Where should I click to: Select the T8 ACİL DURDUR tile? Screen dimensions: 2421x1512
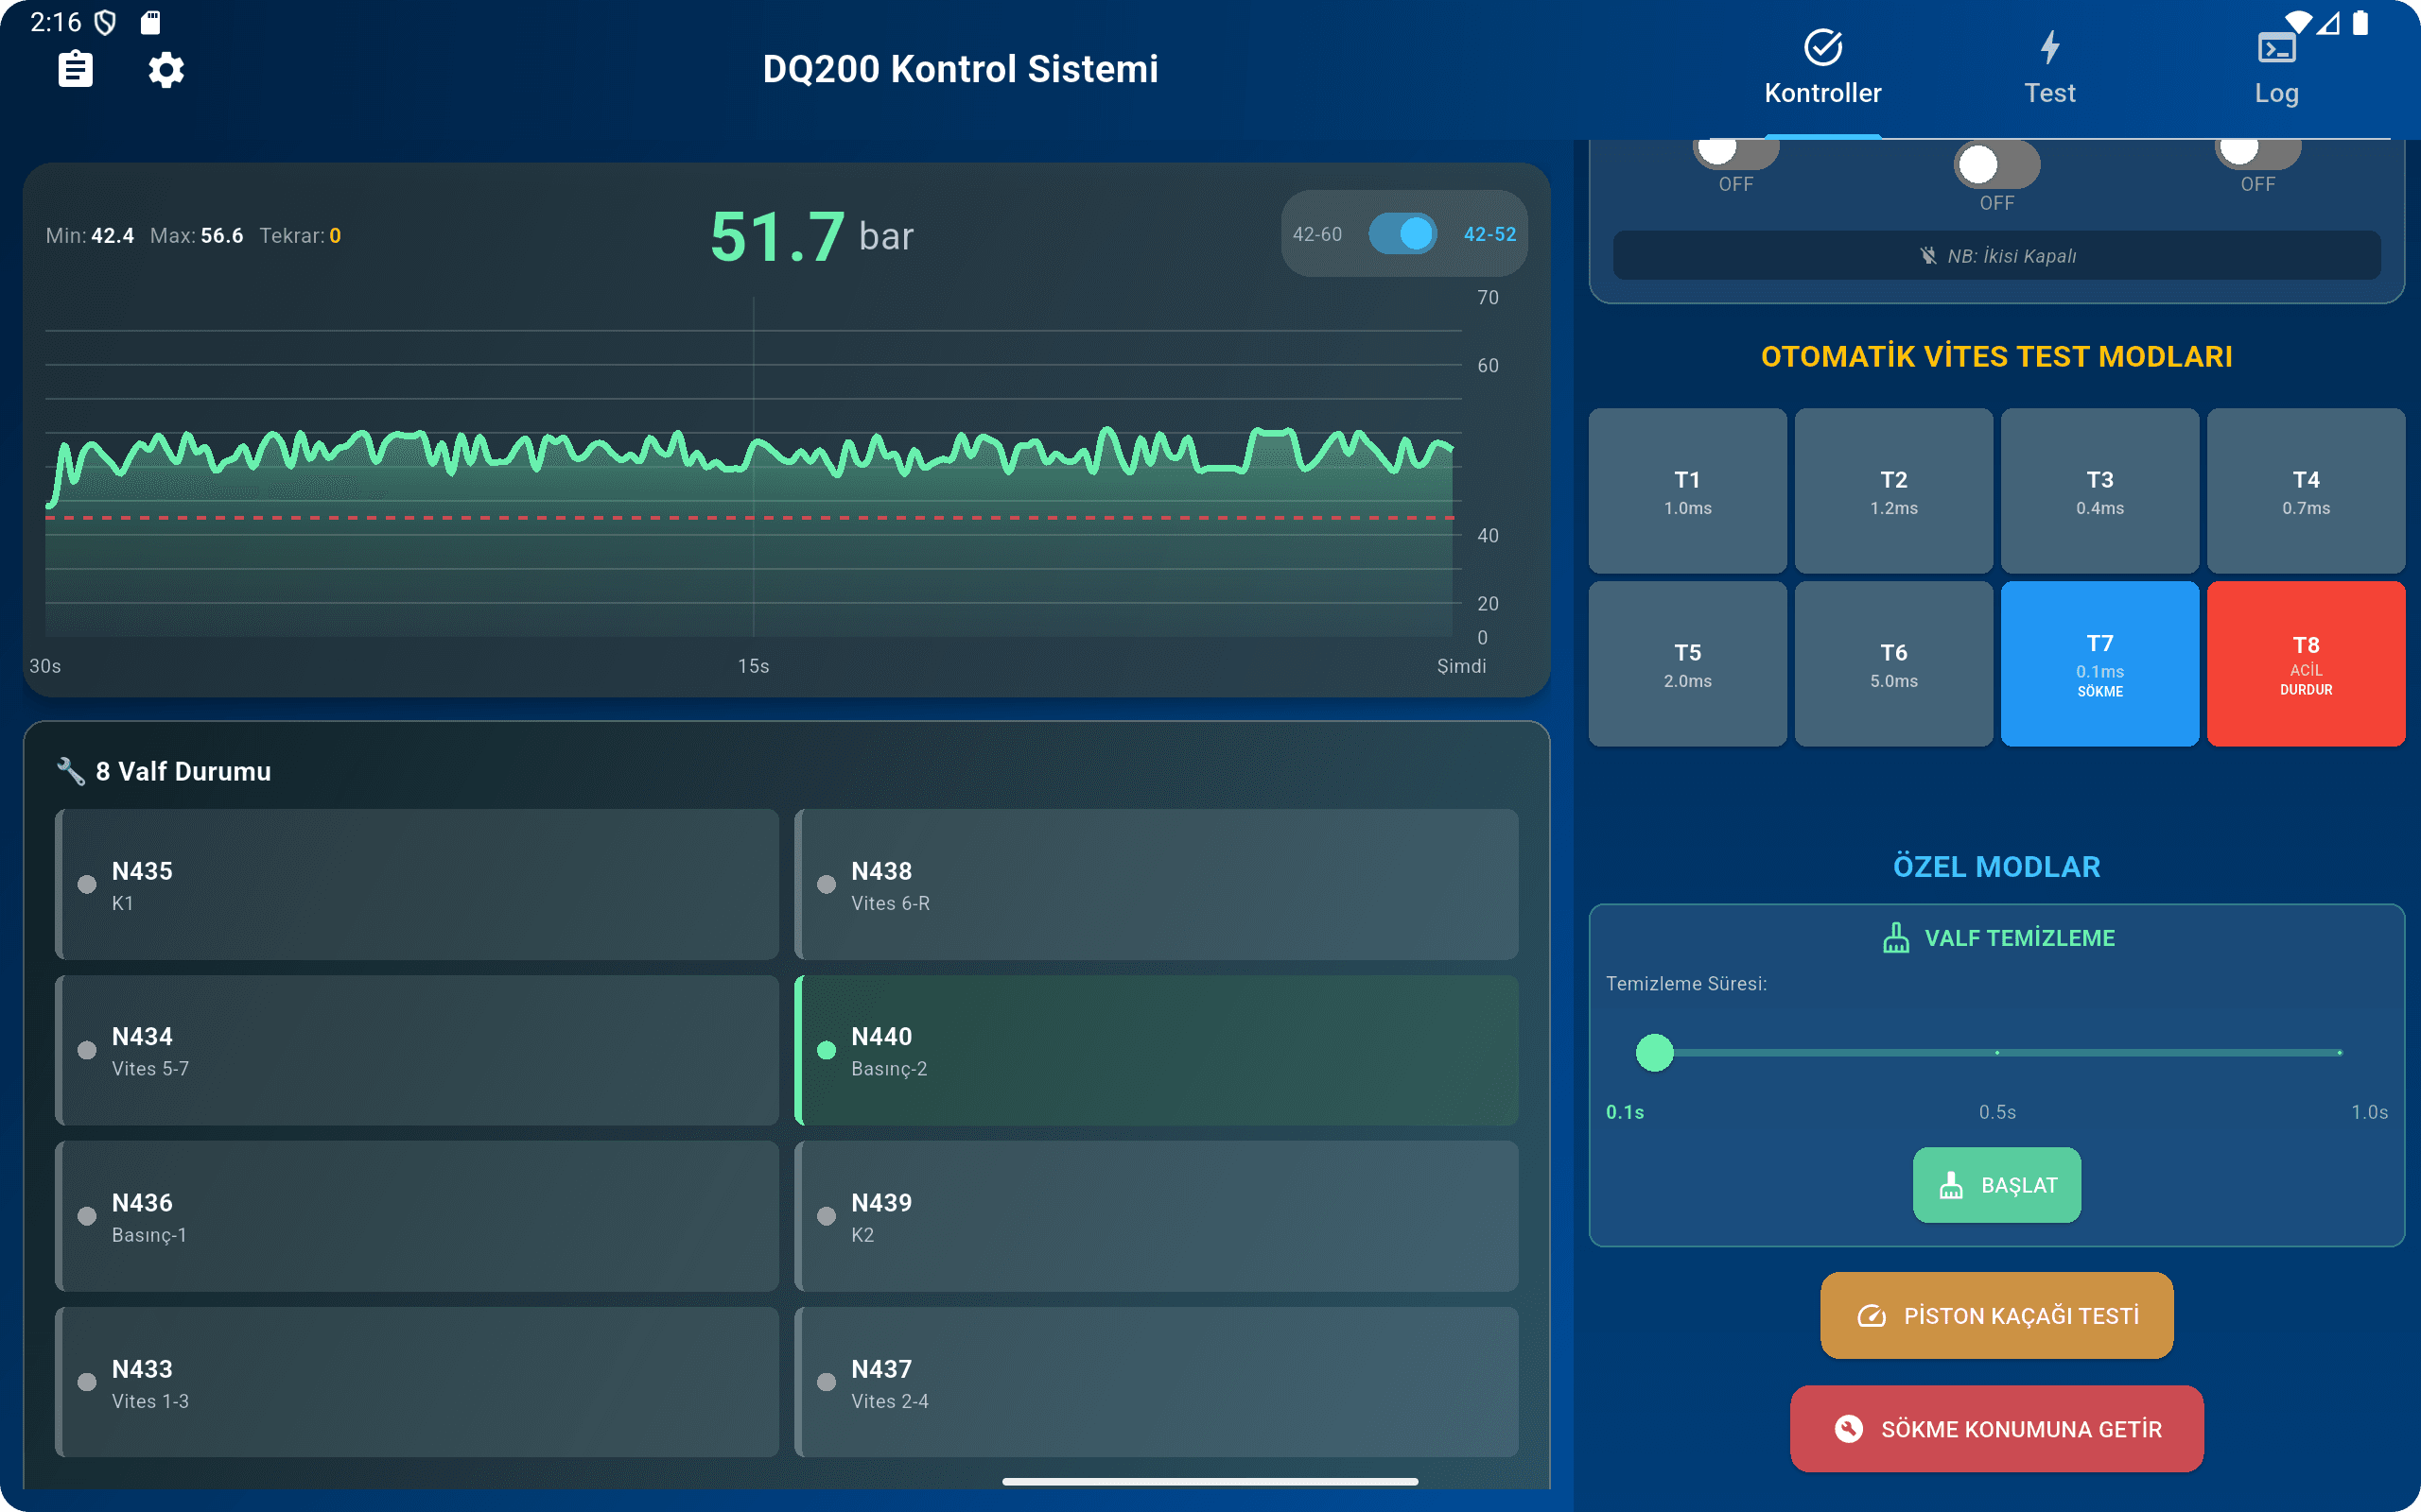coord(2305,664)
